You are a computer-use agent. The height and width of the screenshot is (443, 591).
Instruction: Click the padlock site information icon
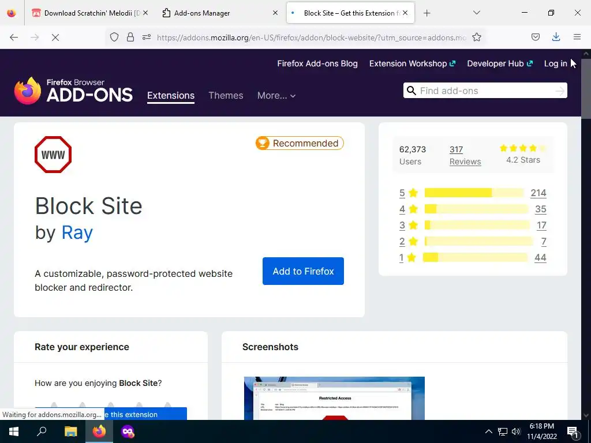130,37
